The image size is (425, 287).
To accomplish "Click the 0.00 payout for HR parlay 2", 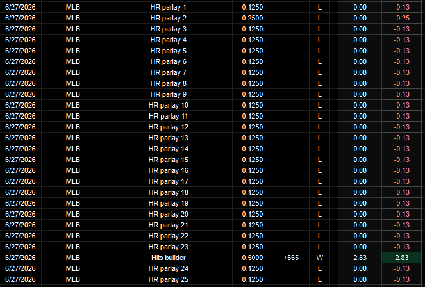I will click(x=360, y=18).
